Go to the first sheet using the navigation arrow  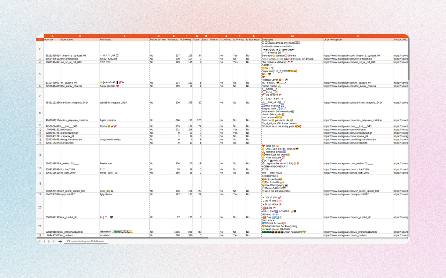pyautogui.click(x=39, y=241)
